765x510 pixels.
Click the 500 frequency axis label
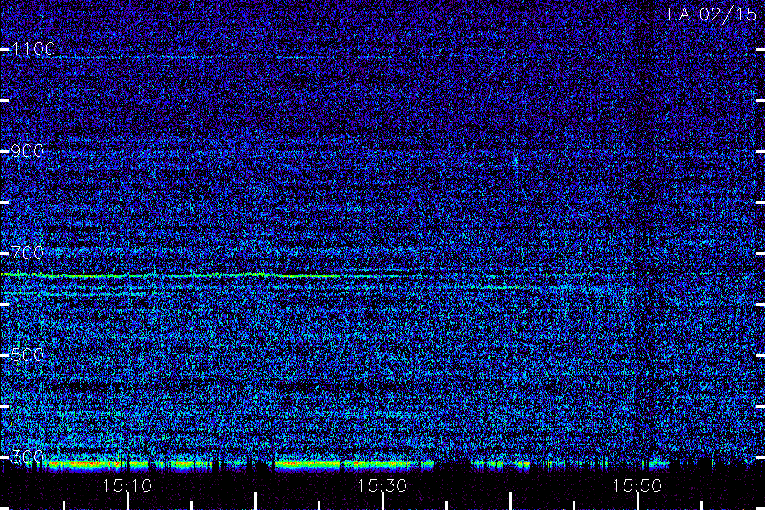click(27, 354)
